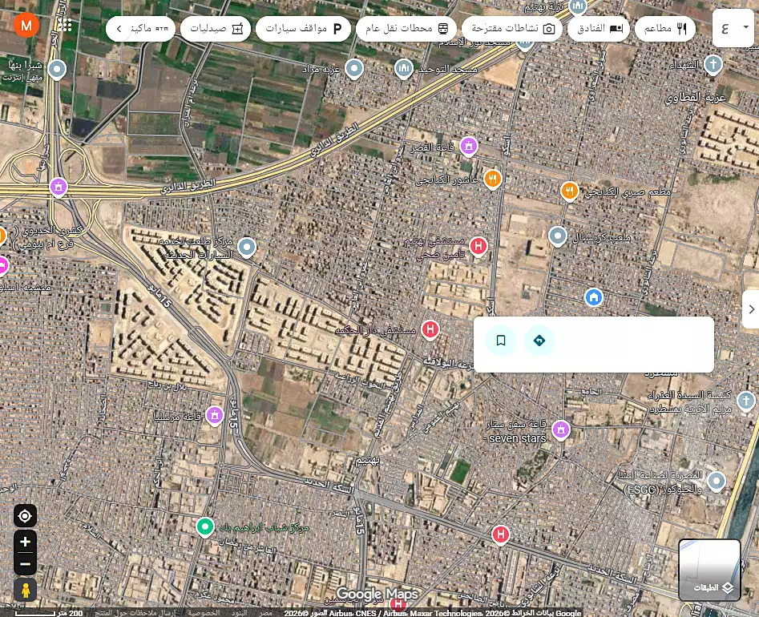Show my current location

[25, 516]
